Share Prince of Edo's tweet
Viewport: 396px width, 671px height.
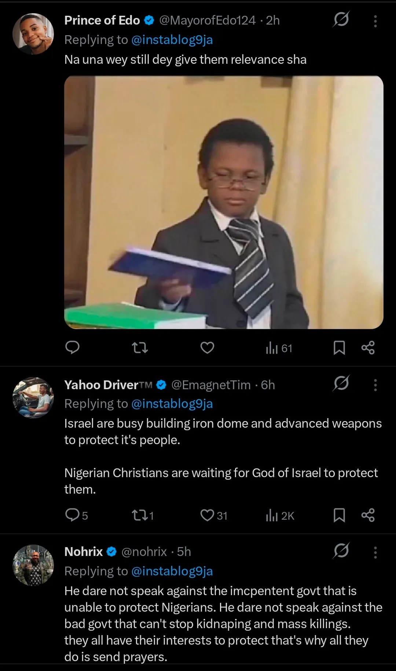pyautogui.click(x=368, y=347)
